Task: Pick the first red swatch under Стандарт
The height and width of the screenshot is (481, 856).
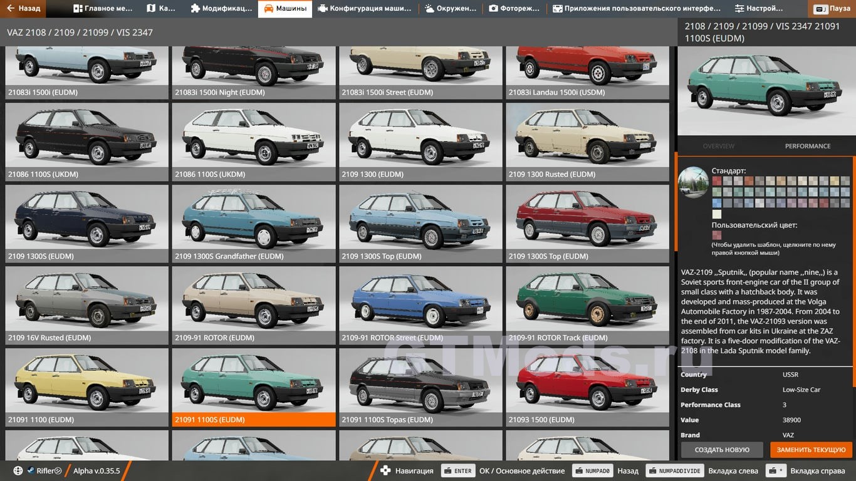Action: pyautogui.click(x=717, y=181)
